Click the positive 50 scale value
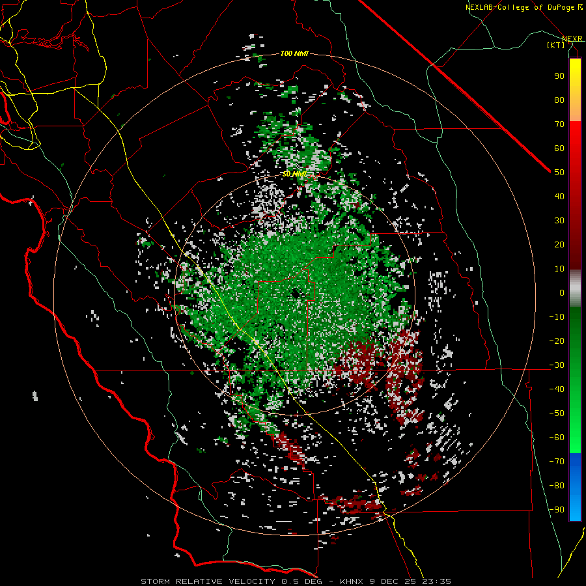 (x=559, y=173)
